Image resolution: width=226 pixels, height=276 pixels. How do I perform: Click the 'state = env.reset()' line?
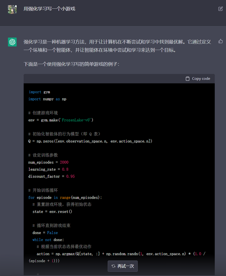click(52, 211)
